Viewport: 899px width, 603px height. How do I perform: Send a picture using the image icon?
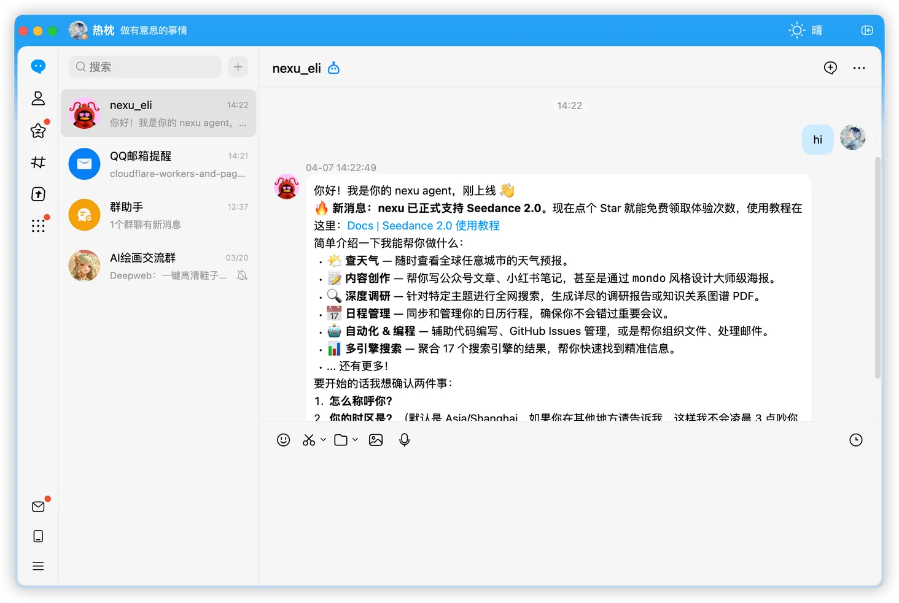(x=376, y=440)
